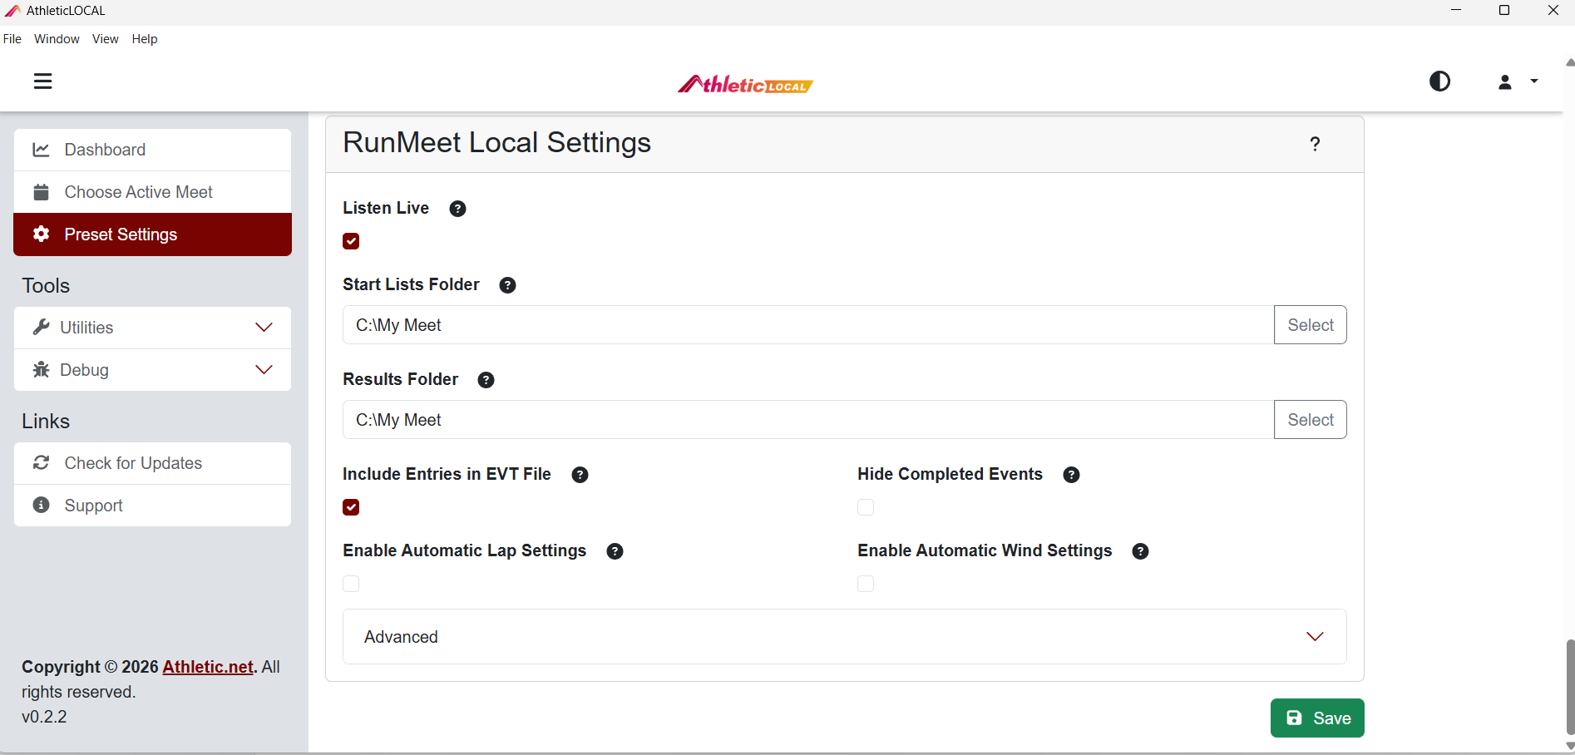Toggle the dark/light theme icon

[1439, 81]
